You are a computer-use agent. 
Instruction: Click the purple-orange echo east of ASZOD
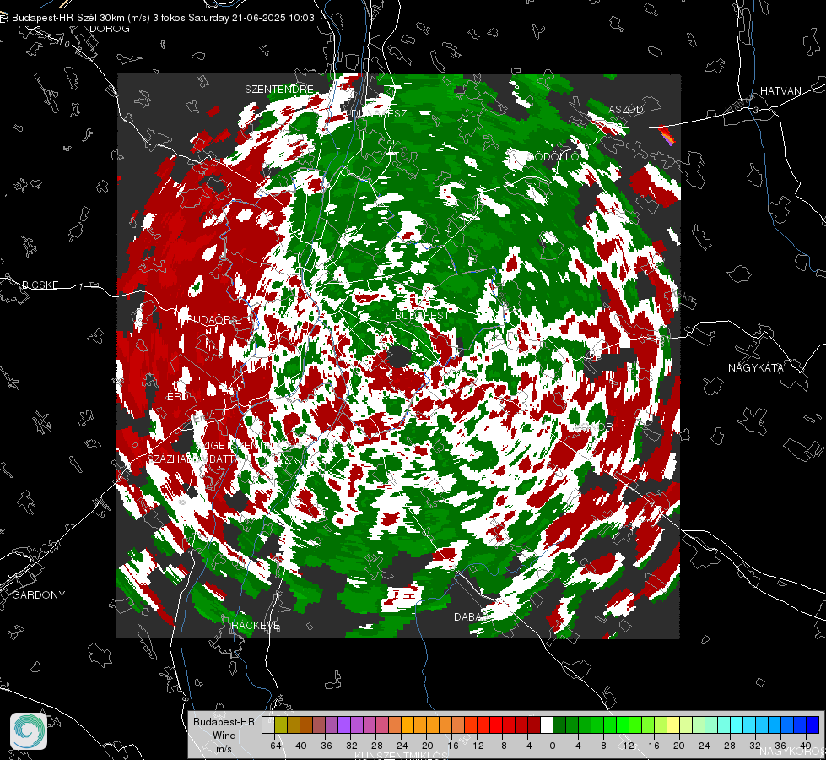click(667, 134)
